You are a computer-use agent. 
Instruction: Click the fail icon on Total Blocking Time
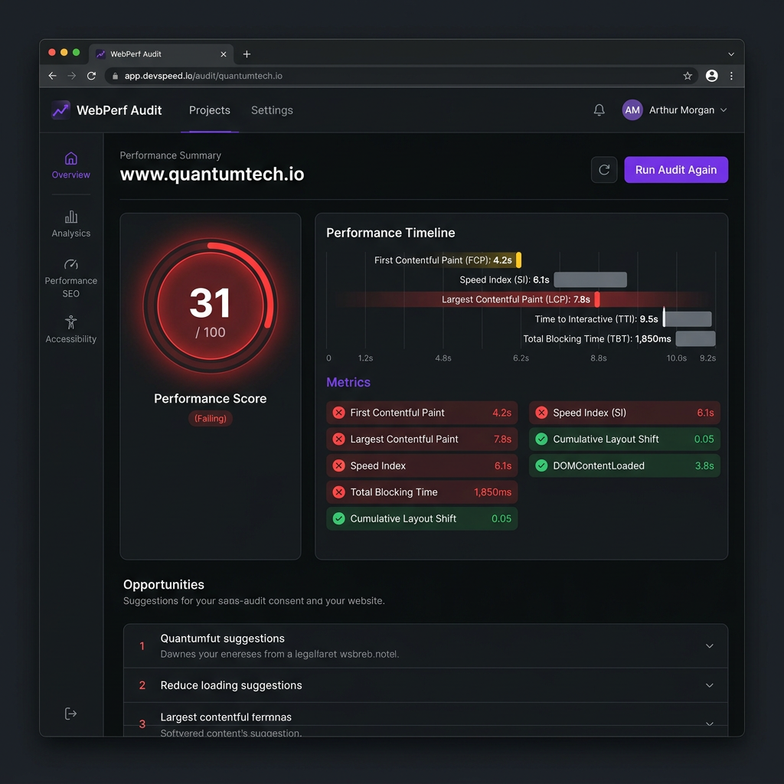pos(338,492)
